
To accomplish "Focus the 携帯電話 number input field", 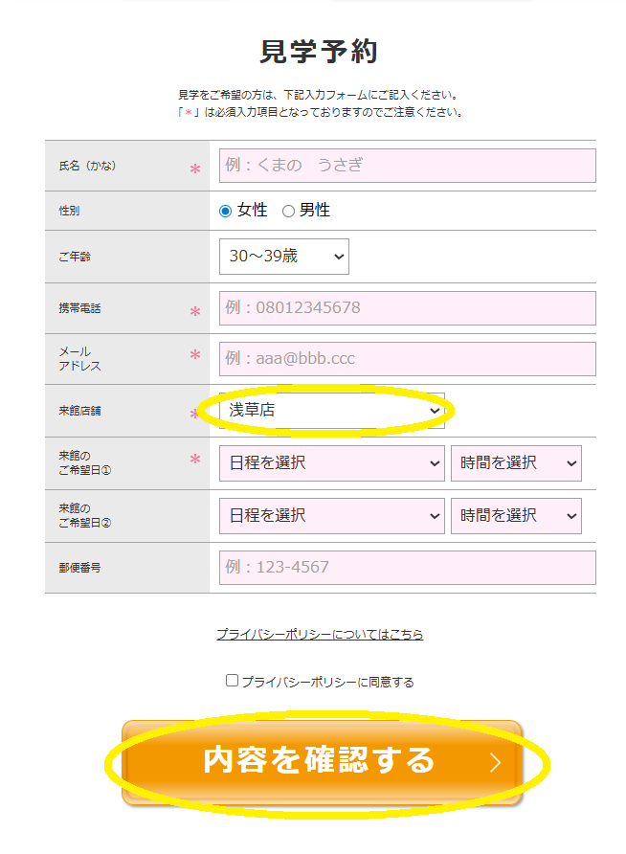I will [x=408, y=308].
